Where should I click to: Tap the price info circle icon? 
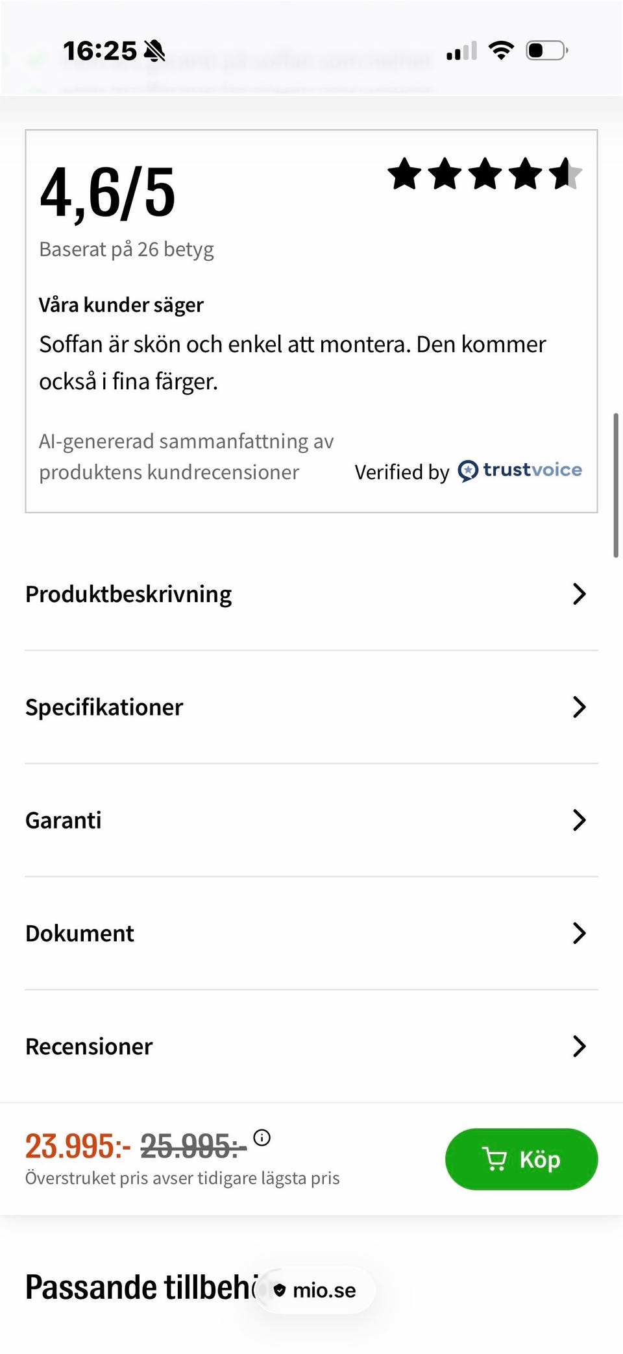pyautogui.click(x=262, y=1137)
